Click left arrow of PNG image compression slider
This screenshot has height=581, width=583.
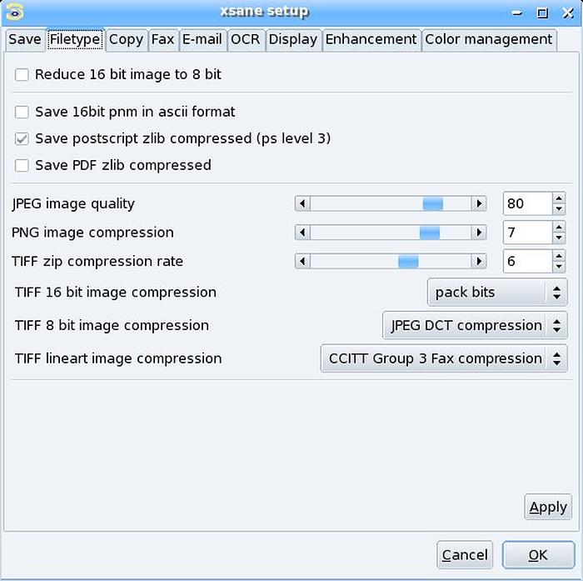pos(302,233)
